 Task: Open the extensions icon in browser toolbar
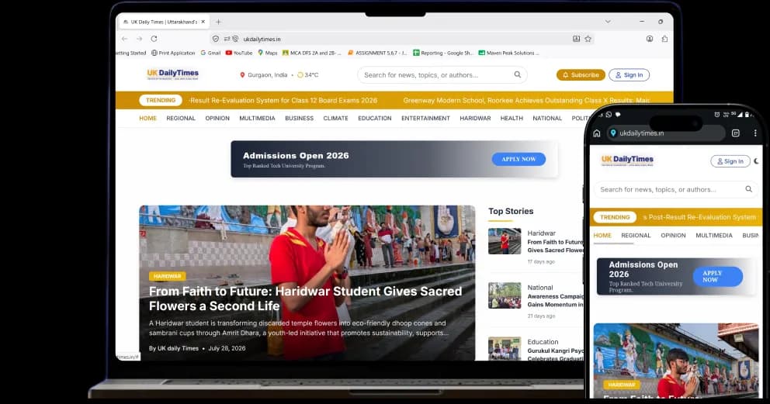pyautogui.click(x=664, y=39)
